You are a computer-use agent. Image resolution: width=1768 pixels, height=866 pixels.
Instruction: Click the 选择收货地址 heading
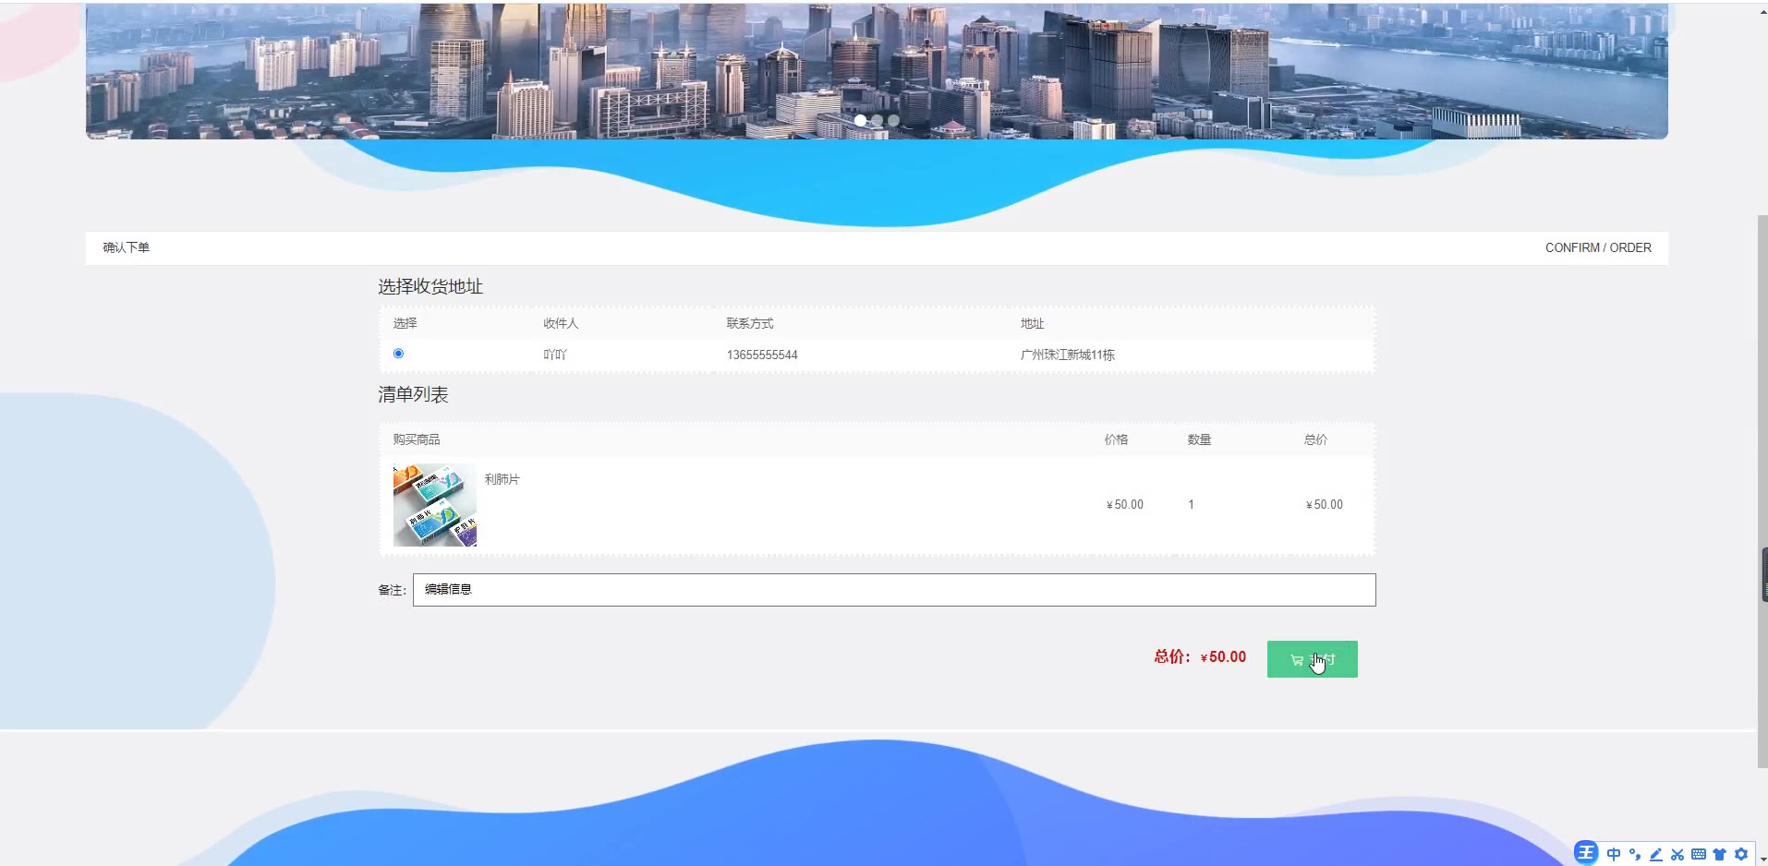[430, 286]
